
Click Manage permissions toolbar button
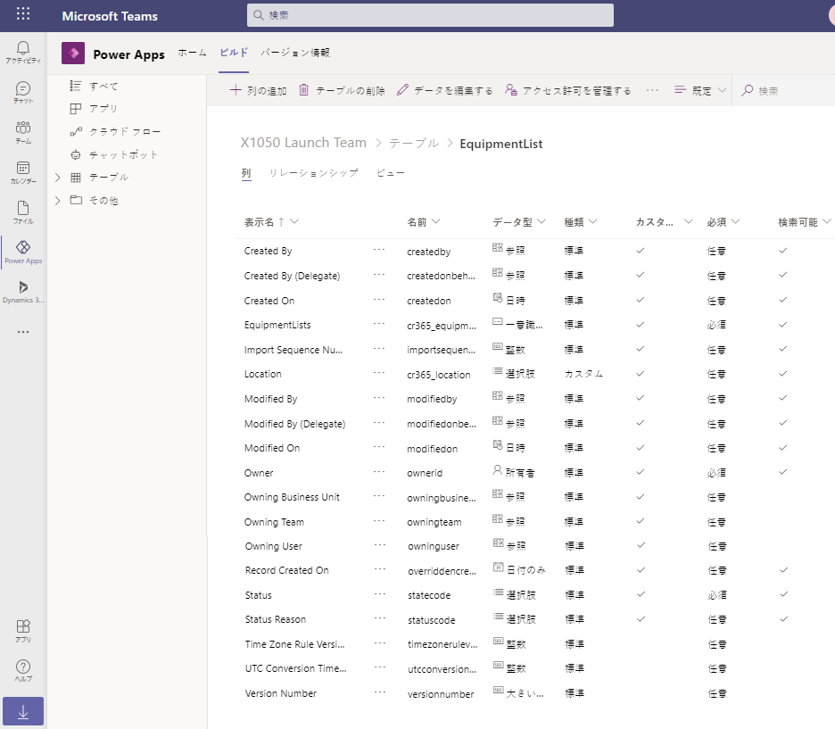(x=568, y=90)
